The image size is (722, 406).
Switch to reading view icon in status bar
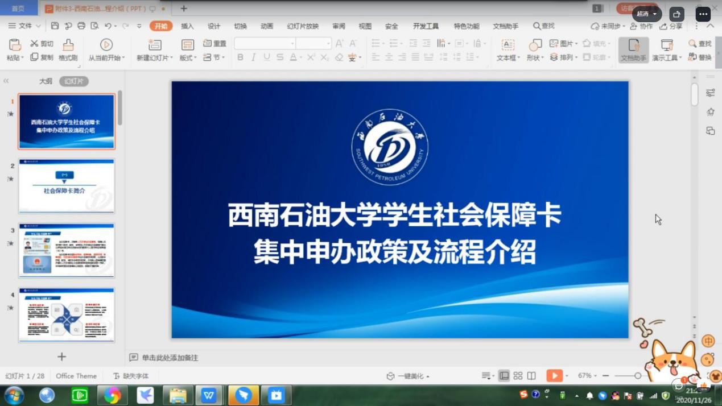[531, 376]
